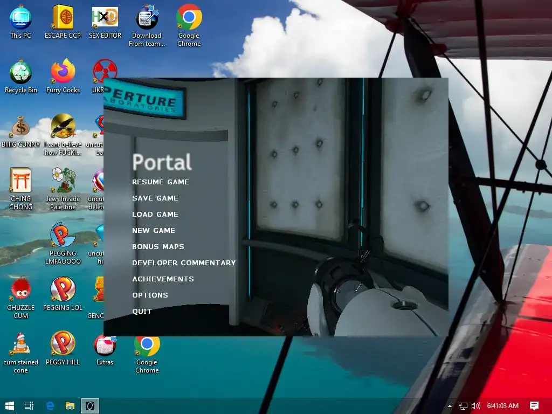Screen dimensions: 552x414
Task: Open the potted flower plant game icon
Action: (x=63, y=189)
